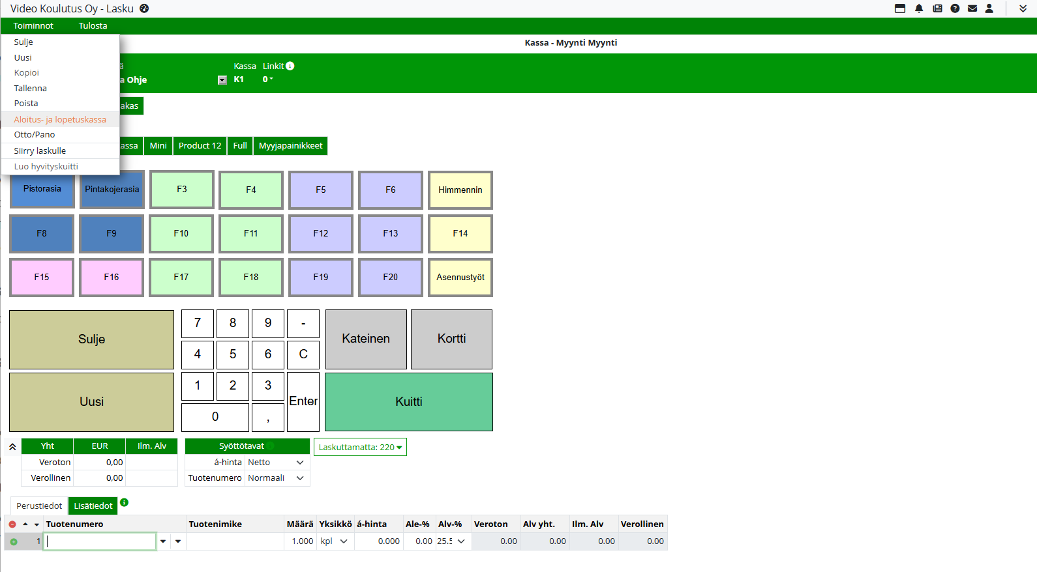Switch to the Perustiedot tab

(39, 506)
